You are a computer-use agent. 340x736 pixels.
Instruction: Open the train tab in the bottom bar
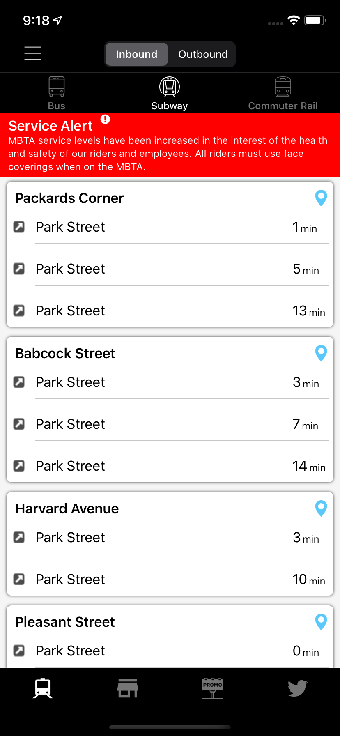click(x=43, y=688)
